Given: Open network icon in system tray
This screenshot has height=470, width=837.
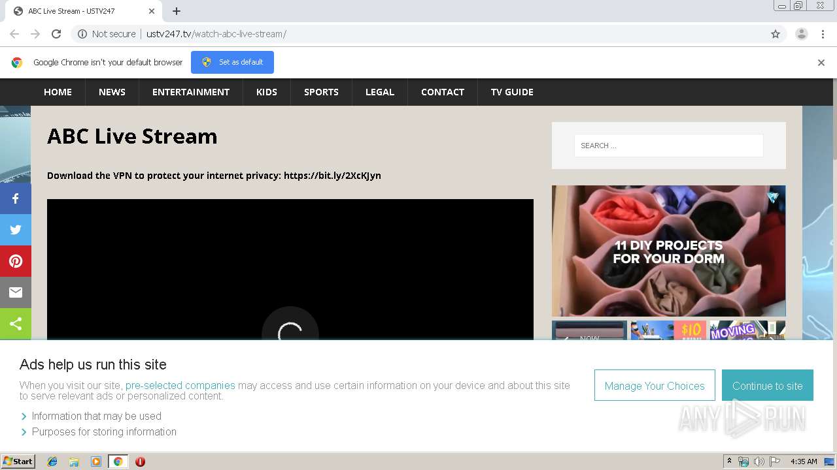Looking at the screenshot, I should [743, 462].
